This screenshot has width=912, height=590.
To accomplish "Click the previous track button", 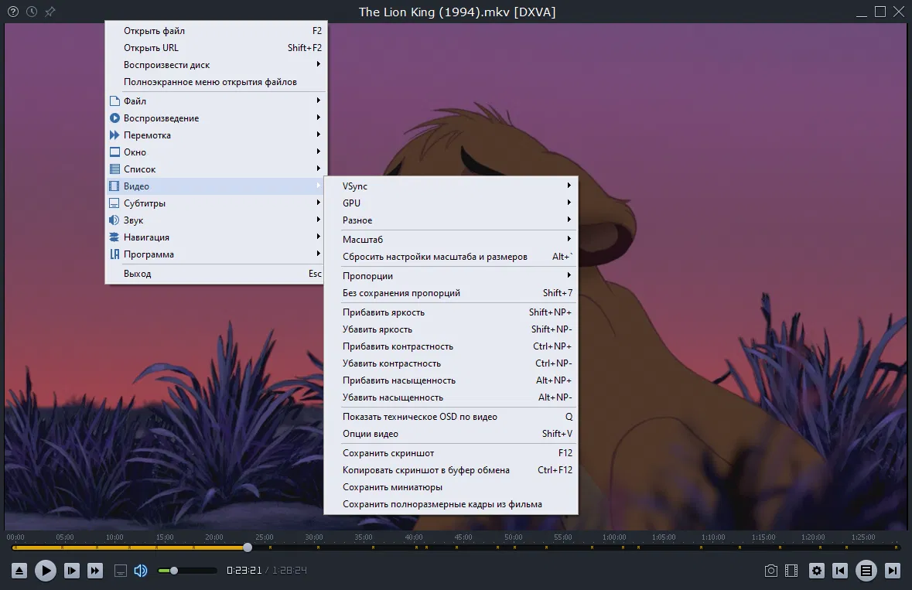I will click(x=840, y=571).
